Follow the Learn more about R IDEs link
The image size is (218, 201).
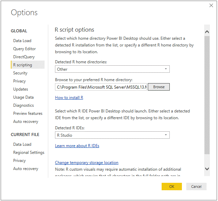point(77,146)
